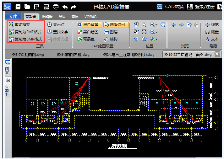224x159 pixels.
Task: Open the 图层 layers dialog
Action: 111,32
